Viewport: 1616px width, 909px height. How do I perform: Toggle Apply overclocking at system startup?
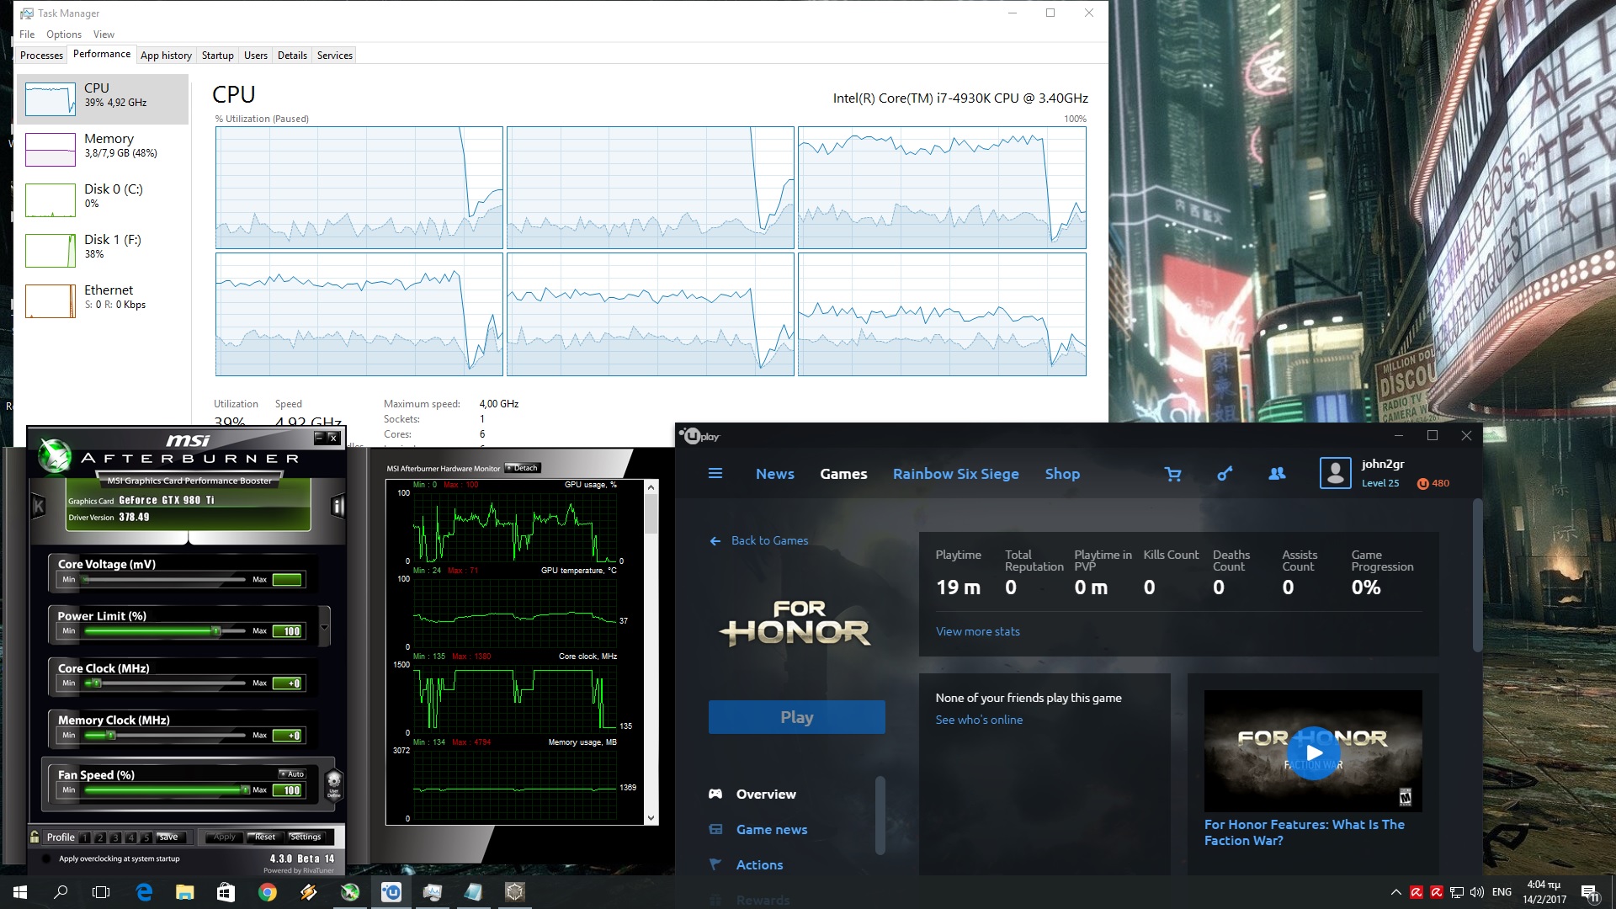coord(46,859)
